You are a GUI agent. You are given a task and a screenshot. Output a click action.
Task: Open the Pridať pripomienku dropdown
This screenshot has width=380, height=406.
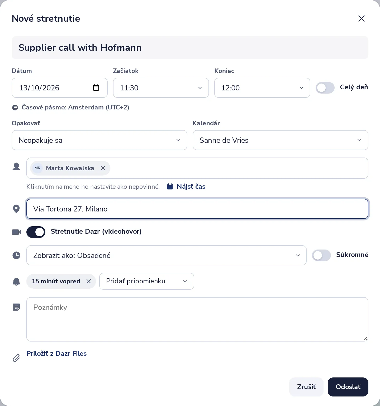147,281
